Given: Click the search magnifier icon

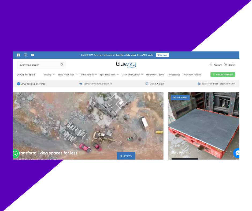Looking at the screenshot, I should 62,65.
